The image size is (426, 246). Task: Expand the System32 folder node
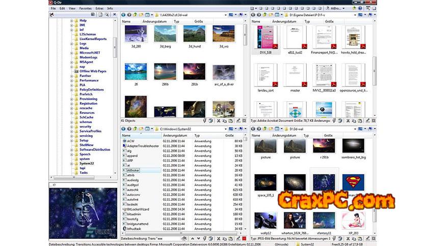pyautogui.click(x=72, y=163)
